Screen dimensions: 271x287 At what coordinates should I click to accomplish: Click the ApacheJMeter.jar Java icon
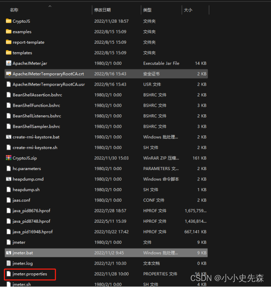point(9,63)
